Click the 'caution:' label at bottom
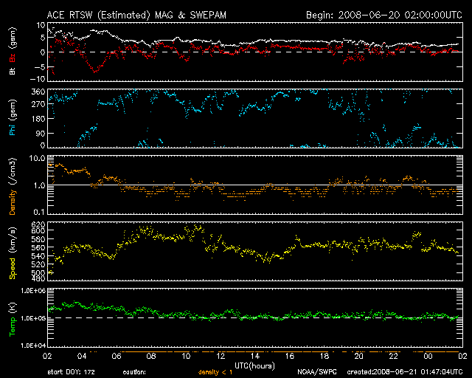Viewport: 472px width, 378px height. 134,372
